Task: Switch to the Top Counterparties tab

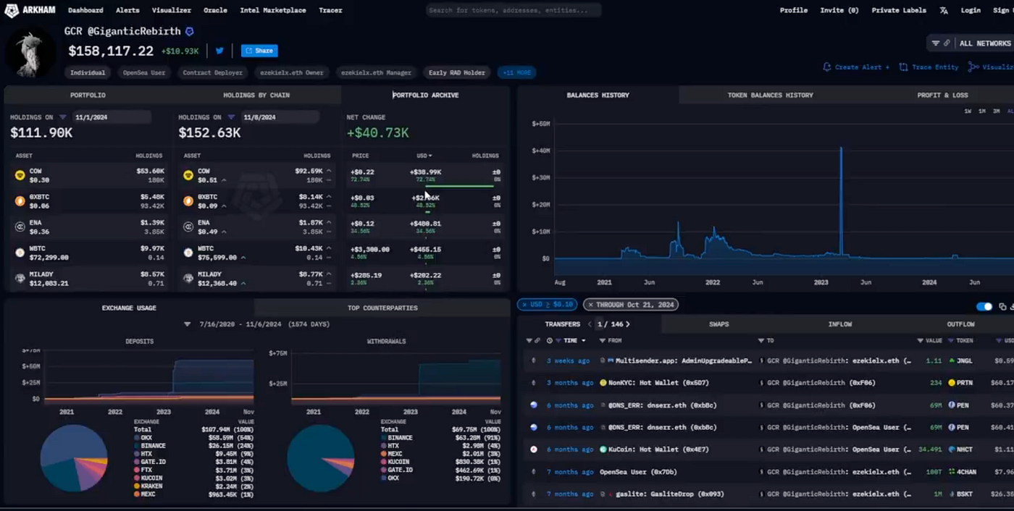Action: click(x=382, y=308)
